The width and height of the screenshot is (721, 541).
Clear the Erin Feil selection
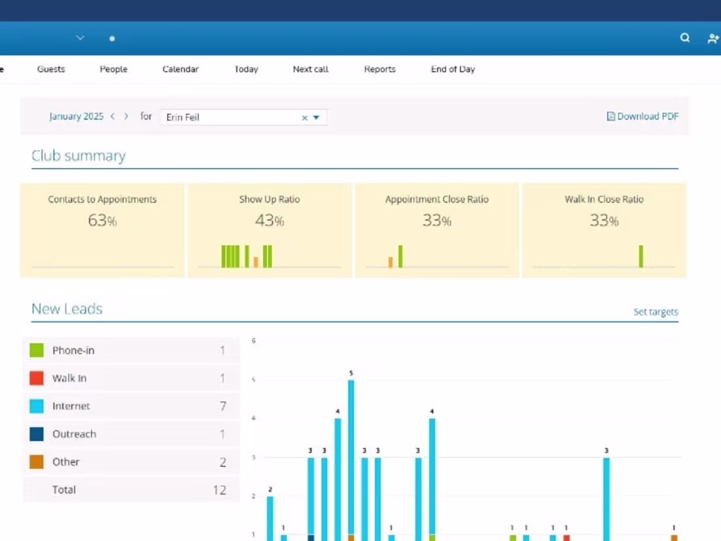304,118
